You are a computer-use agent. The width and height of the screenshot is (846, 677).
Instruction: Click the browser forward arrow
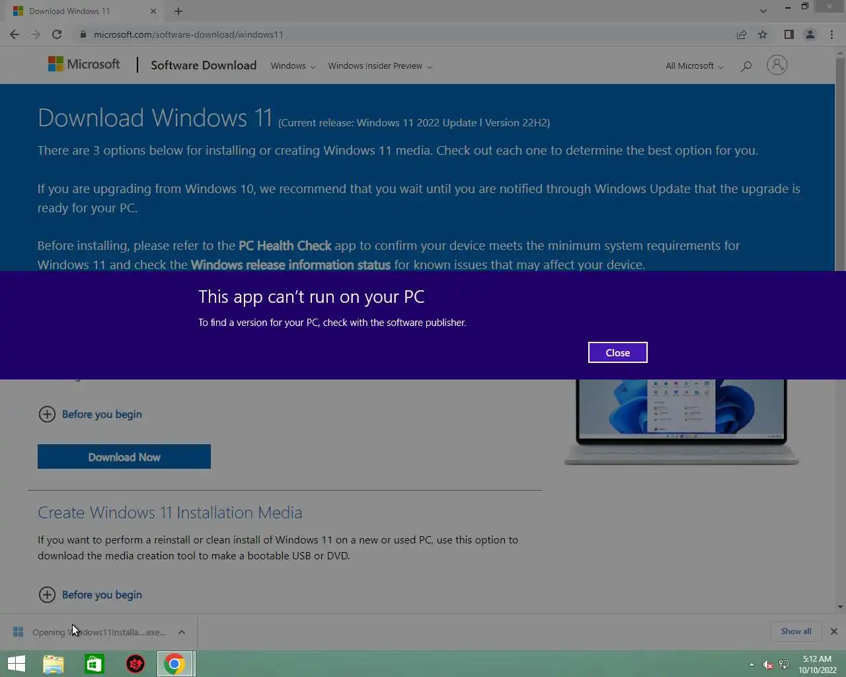pos(36,34)
